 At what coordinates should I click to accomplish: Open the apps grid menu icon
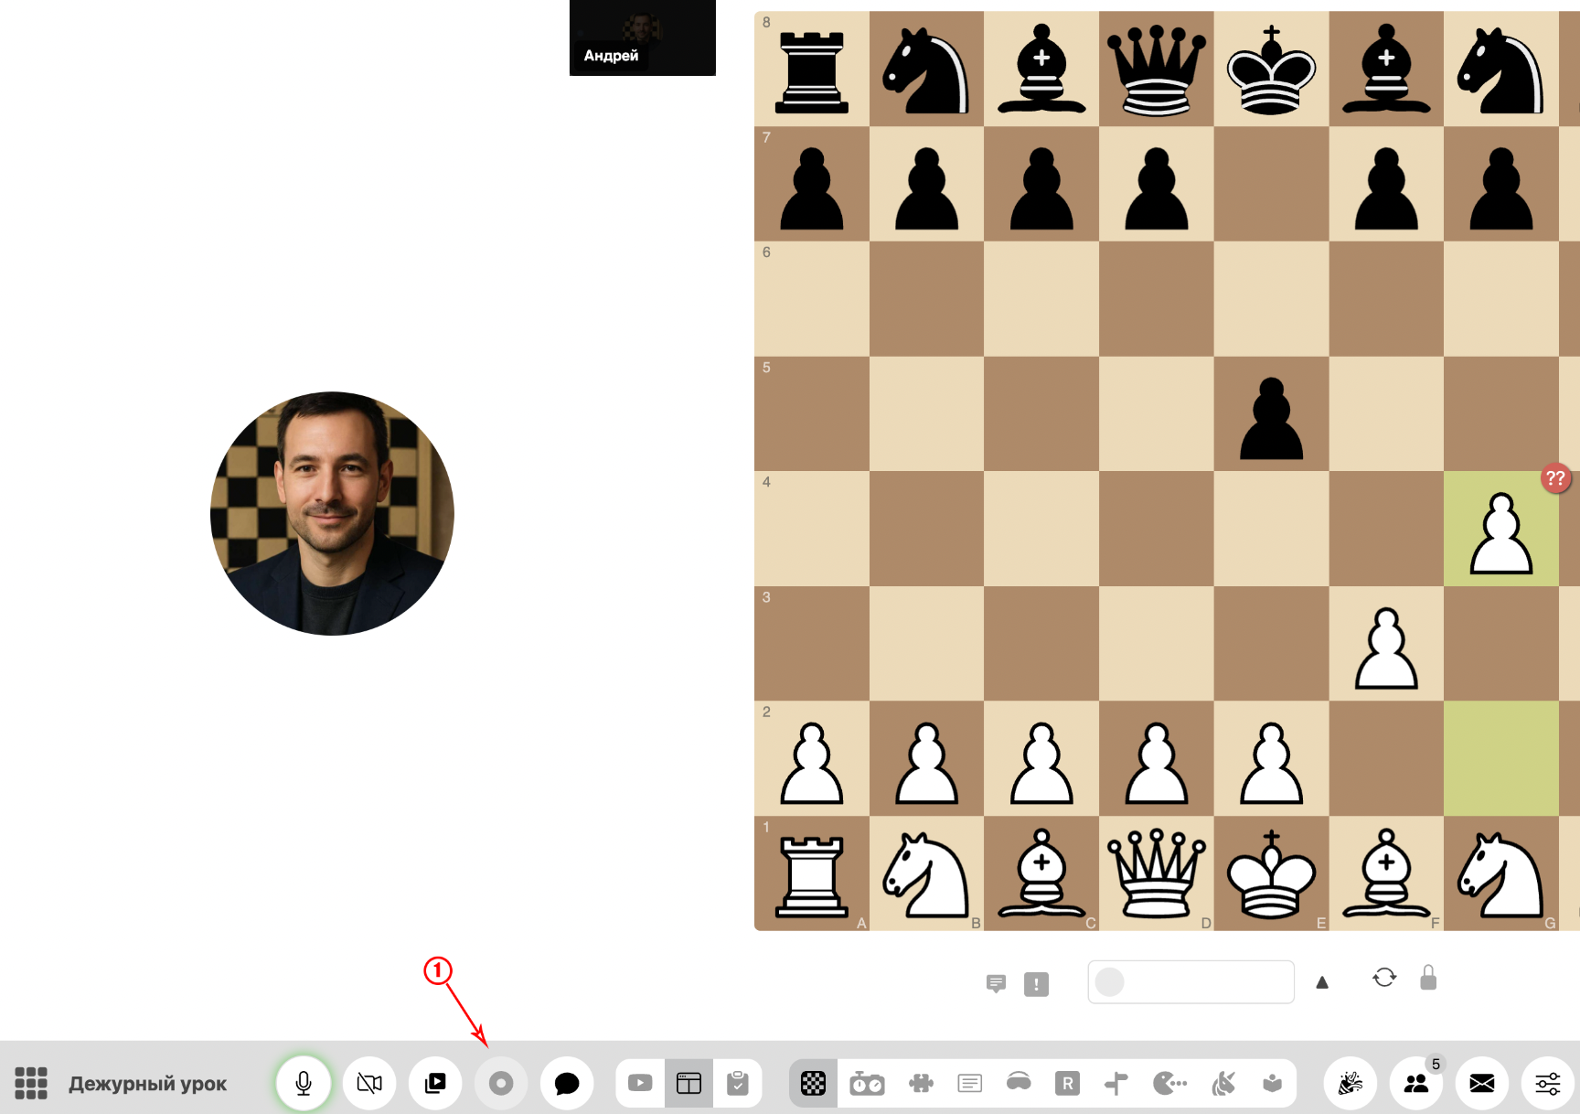[31, 1083]
